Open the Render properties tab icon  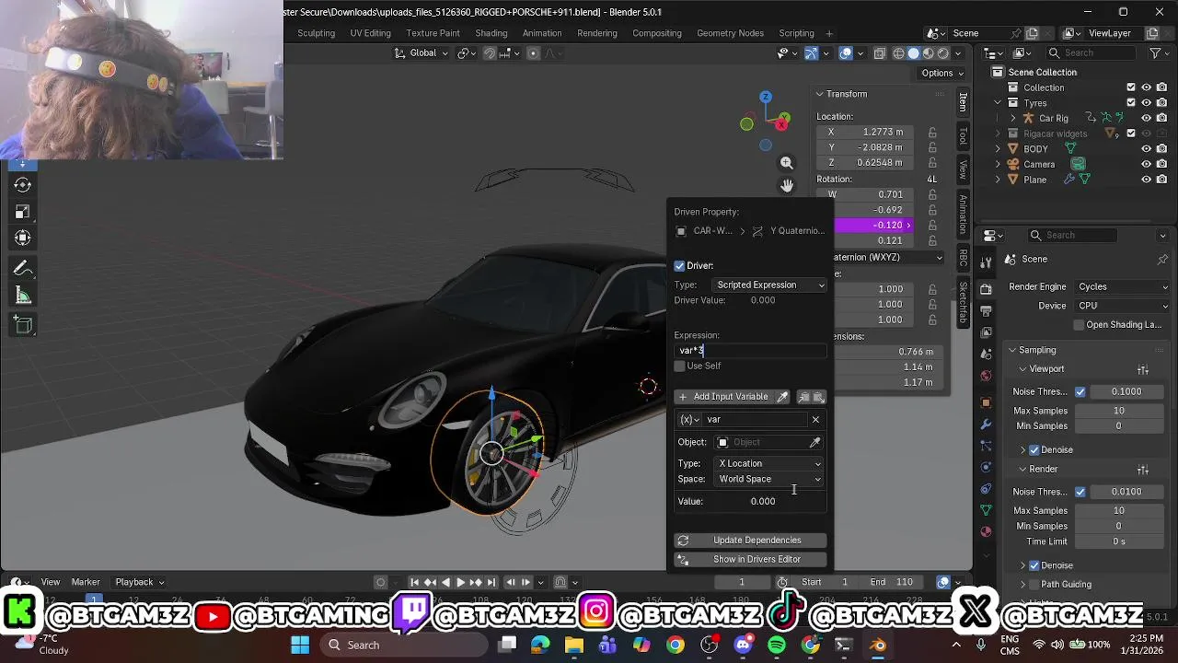pyautogui.click(x=987, y=288)
